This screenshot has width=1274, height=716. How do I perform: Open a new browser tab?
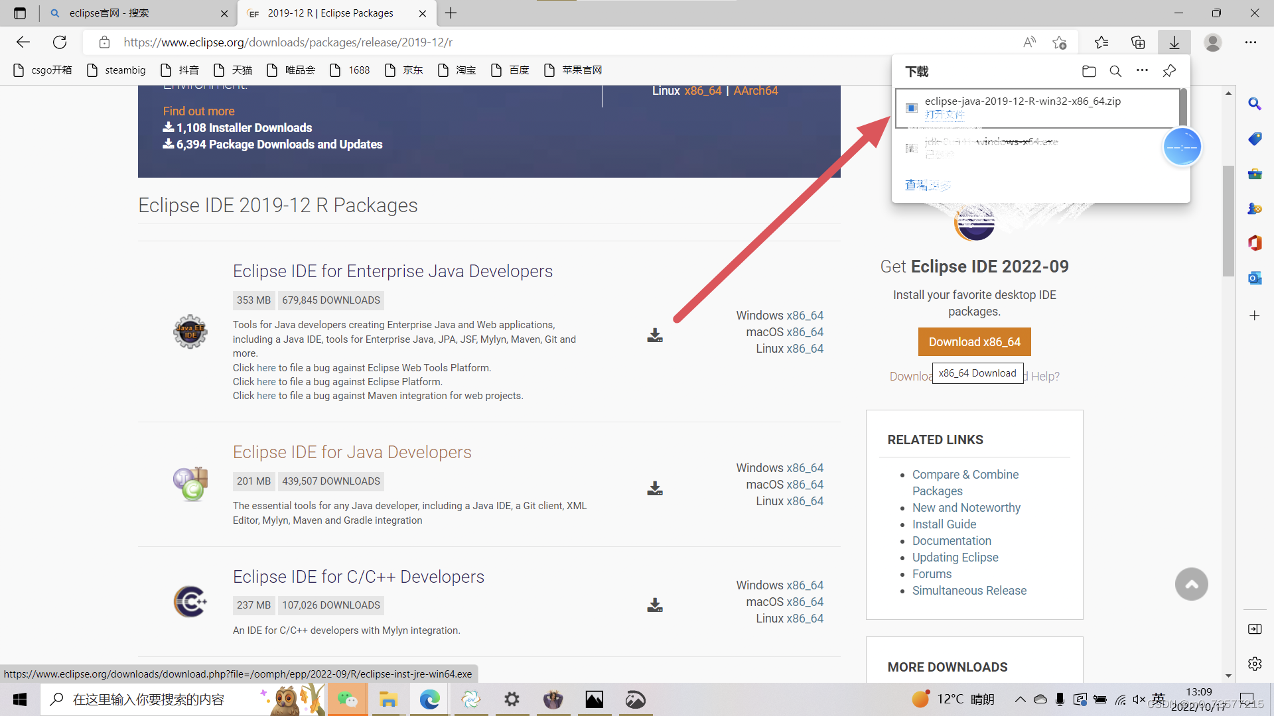point(451,13)
